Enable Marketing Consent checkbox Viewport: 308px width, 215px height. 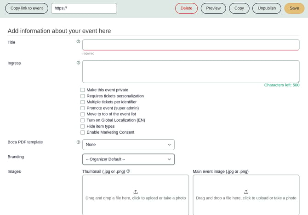83,132
